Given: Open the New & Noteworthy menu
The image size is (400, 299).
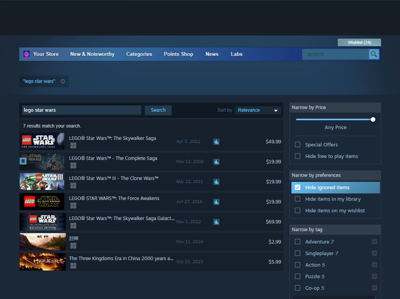Looking at the screenshot, I should [x=92, y=54].
